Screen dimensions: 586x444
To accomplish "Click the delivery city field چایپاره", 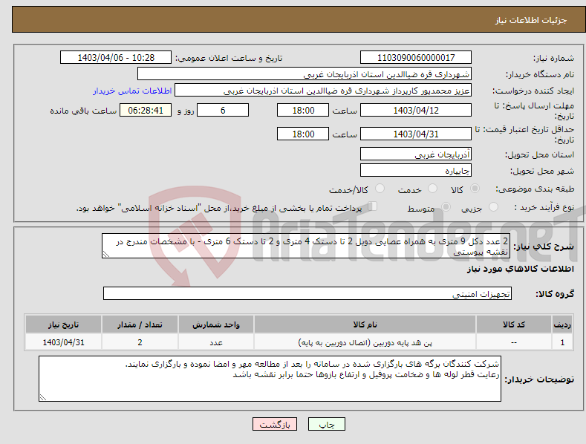I will pos(416,171).
